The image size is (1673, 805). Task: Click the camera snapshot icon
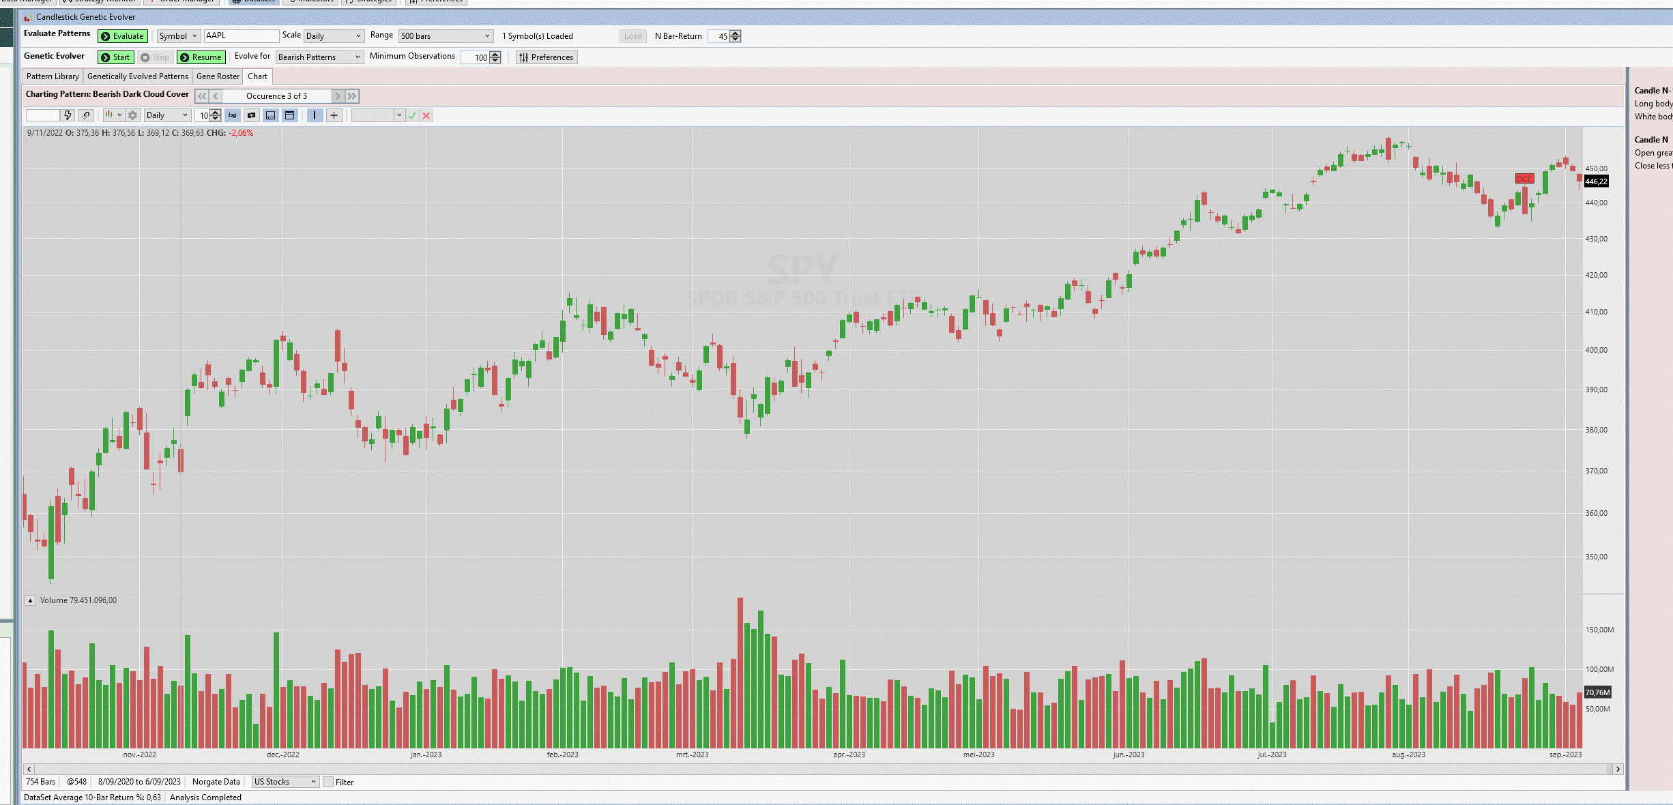tap(252, 115)
